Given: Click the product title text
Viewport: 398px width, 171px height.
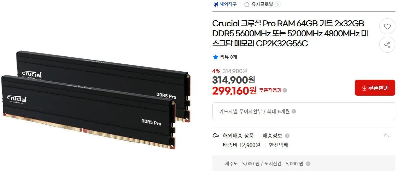Looking at the screenshot, I should click(x=290, y=34).
